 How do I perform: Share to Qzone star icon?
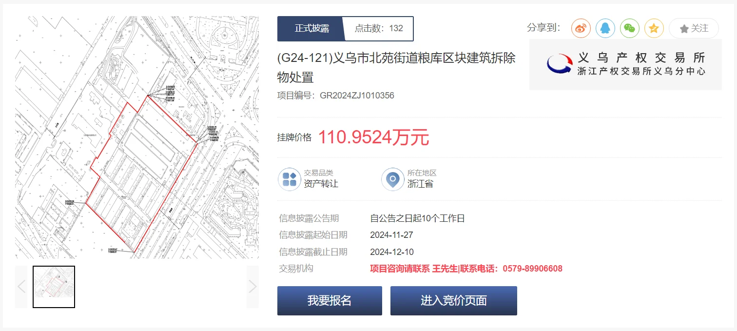point(654,28)
